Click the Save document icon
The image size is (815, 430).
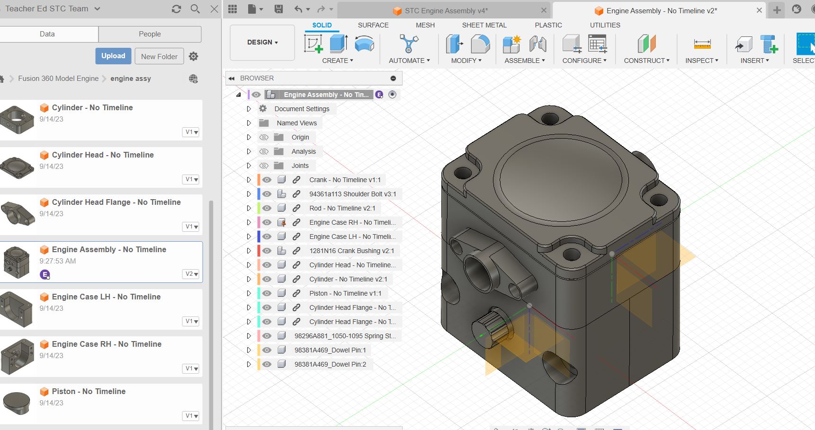coord(278,9)
